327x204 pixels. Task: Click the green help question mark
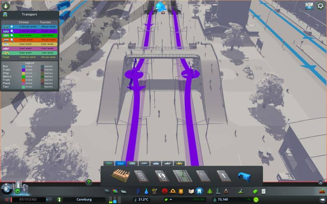coord(88,182)
